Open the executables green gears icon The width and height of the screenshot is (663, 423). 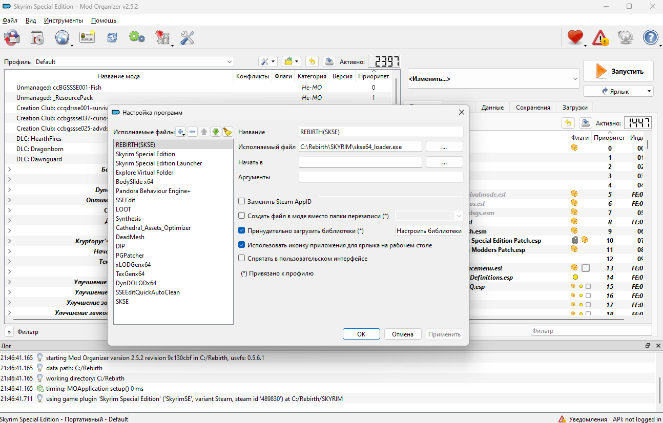(x=137, y=37)
